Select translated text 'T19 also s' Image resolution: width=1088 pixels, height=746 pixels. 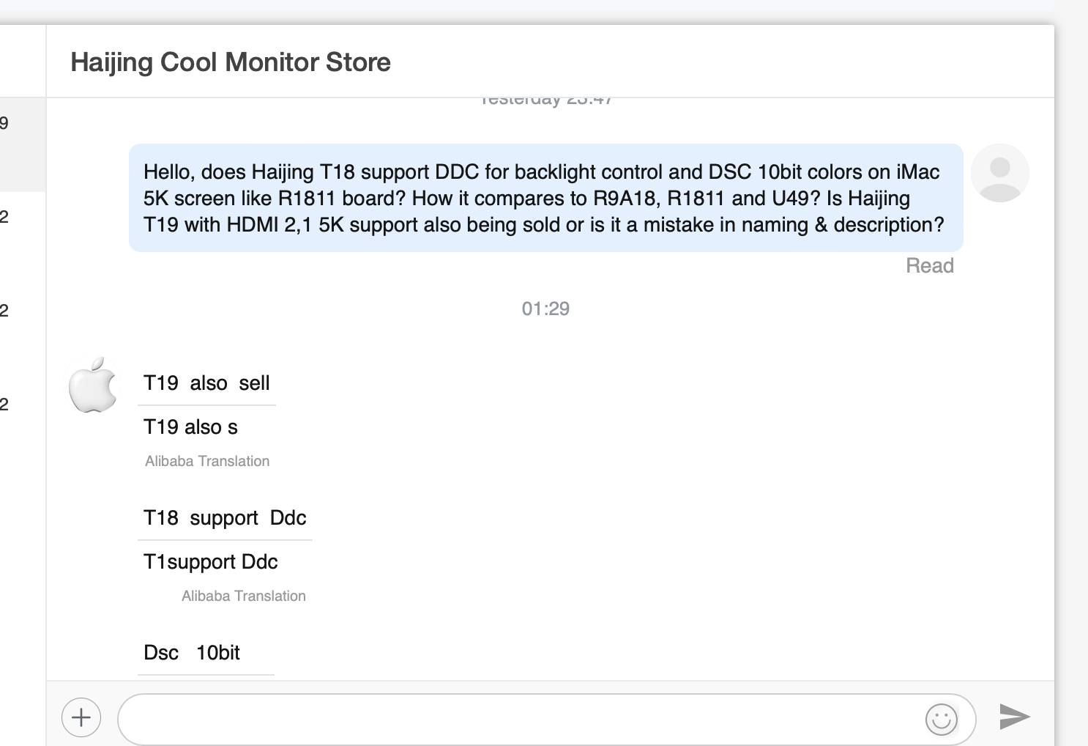click(x=190, y=426)
